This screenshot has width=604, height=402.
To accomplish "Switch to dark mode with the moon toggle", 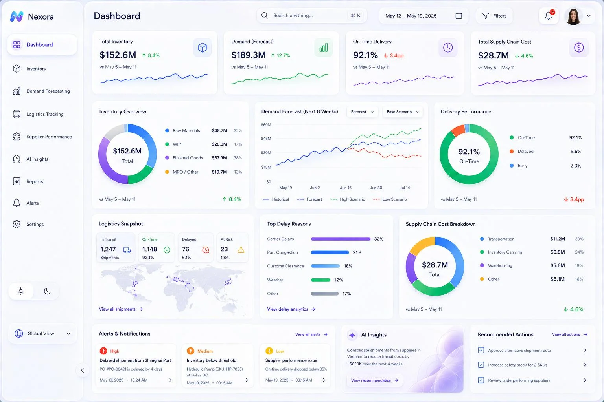I will (47, 291).
